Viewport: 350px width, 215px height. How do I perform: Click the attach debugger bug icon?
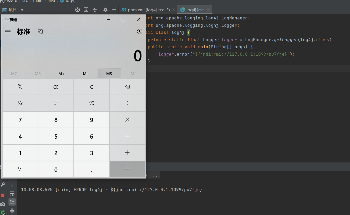(3, 212)
